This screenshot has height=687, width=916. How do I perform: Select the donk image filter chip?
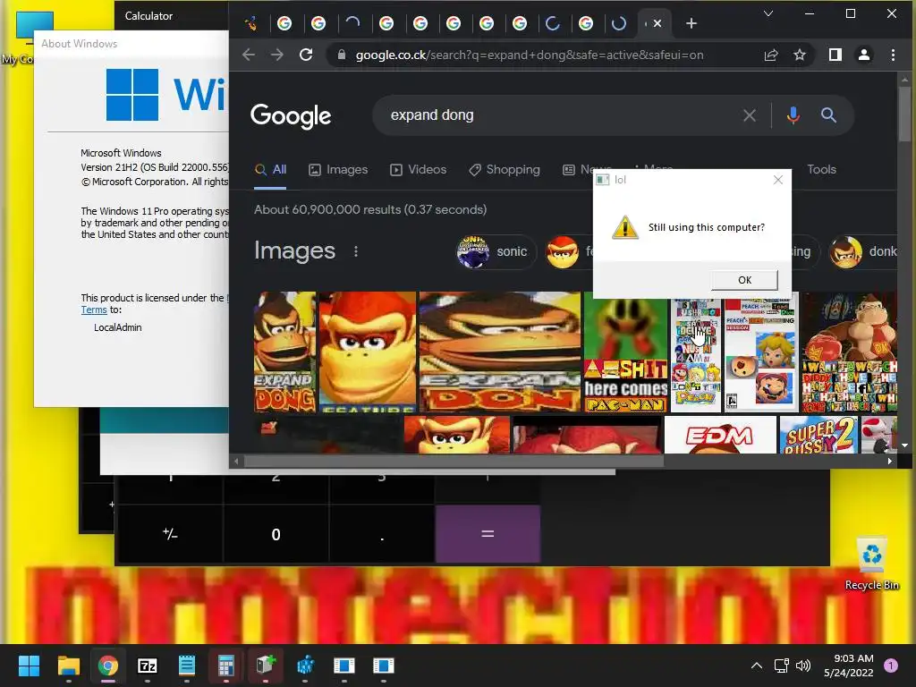point(863,251)
